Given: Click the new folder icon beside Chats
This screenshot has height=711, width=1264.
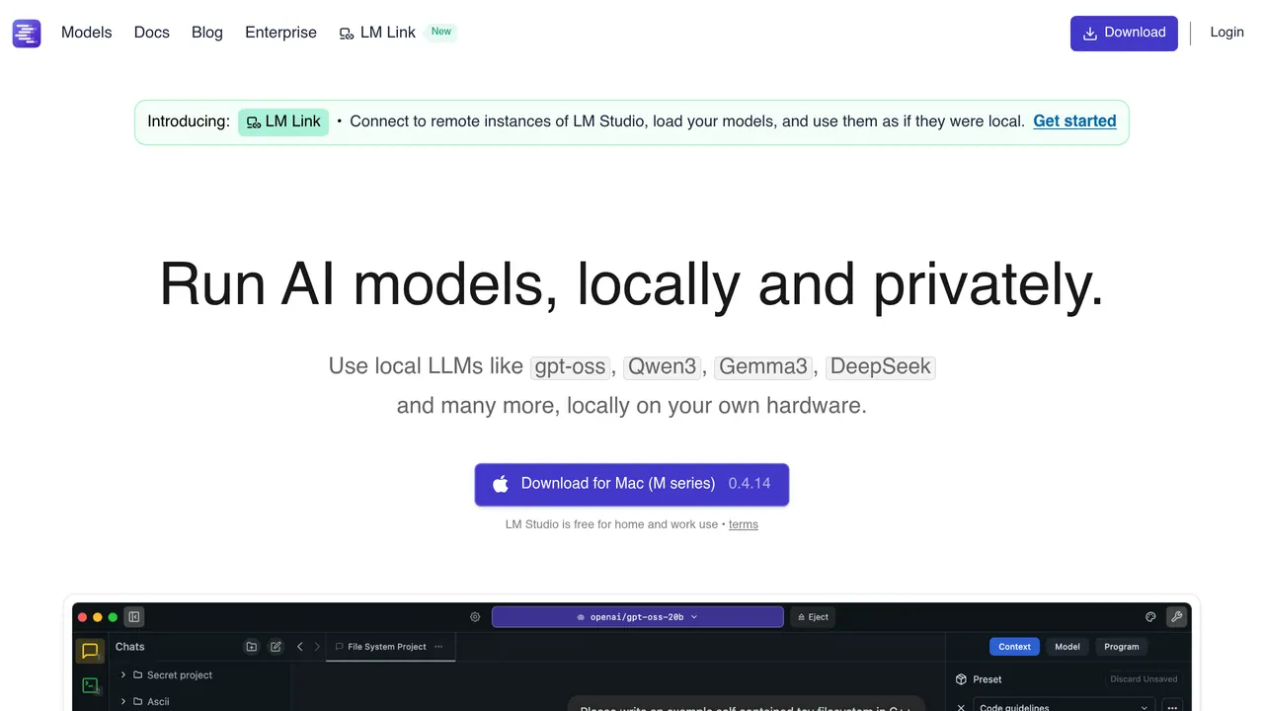Looking at the screenshot, I should tap(252, 647).
